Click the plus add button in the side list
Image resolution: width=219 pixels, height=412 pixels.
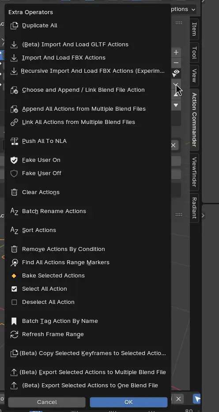(x=176, y=52)
